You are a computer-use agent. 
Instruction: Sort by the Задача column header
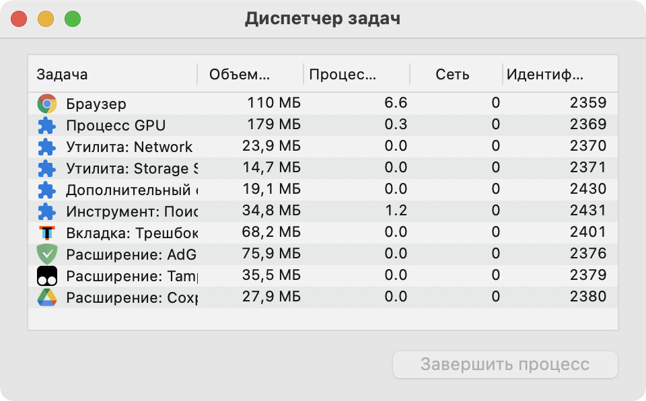[62, 75]
